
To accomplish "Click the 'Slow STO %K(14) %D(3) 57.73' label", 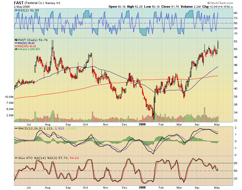I will click(x=43, y=158).
